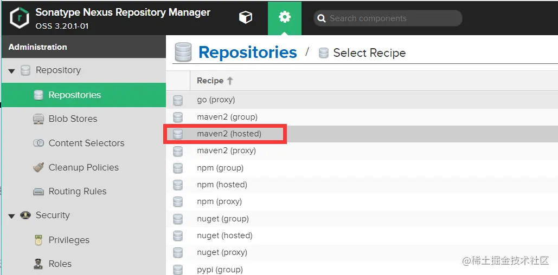Click the npm (hosted) row icon
Image resolution: width=558 pixels, height=275 pixels.
point(177,185)
